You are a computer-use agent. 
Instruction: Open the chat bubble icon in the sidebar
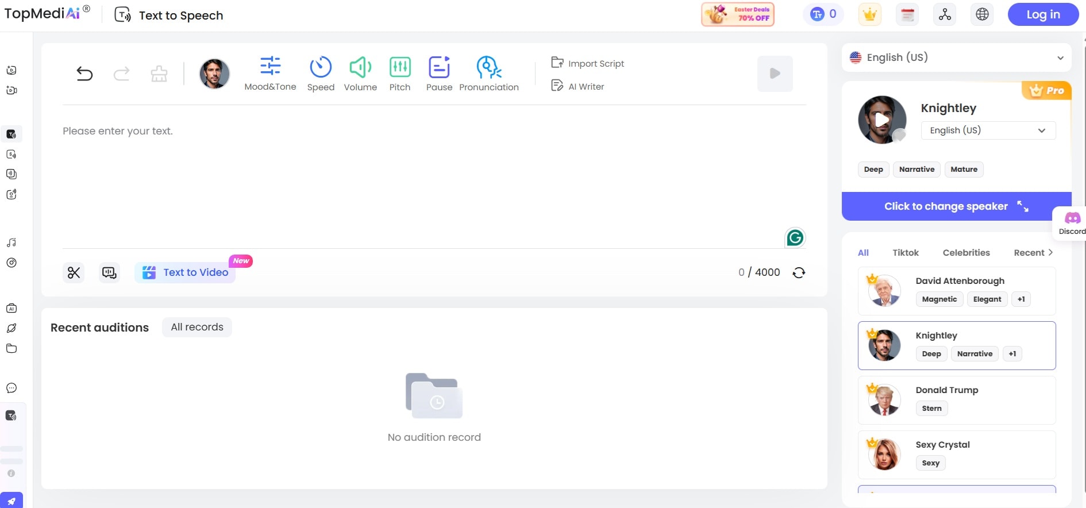[x=11, y=388]
